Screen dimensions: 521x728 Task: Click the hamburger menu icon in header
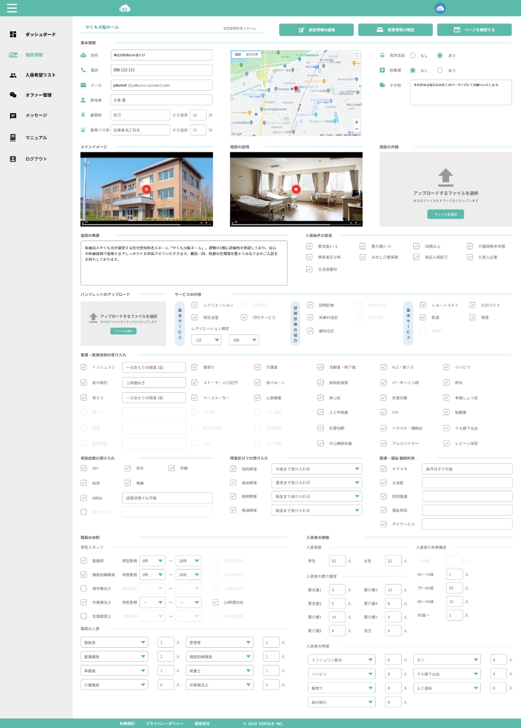11,8
